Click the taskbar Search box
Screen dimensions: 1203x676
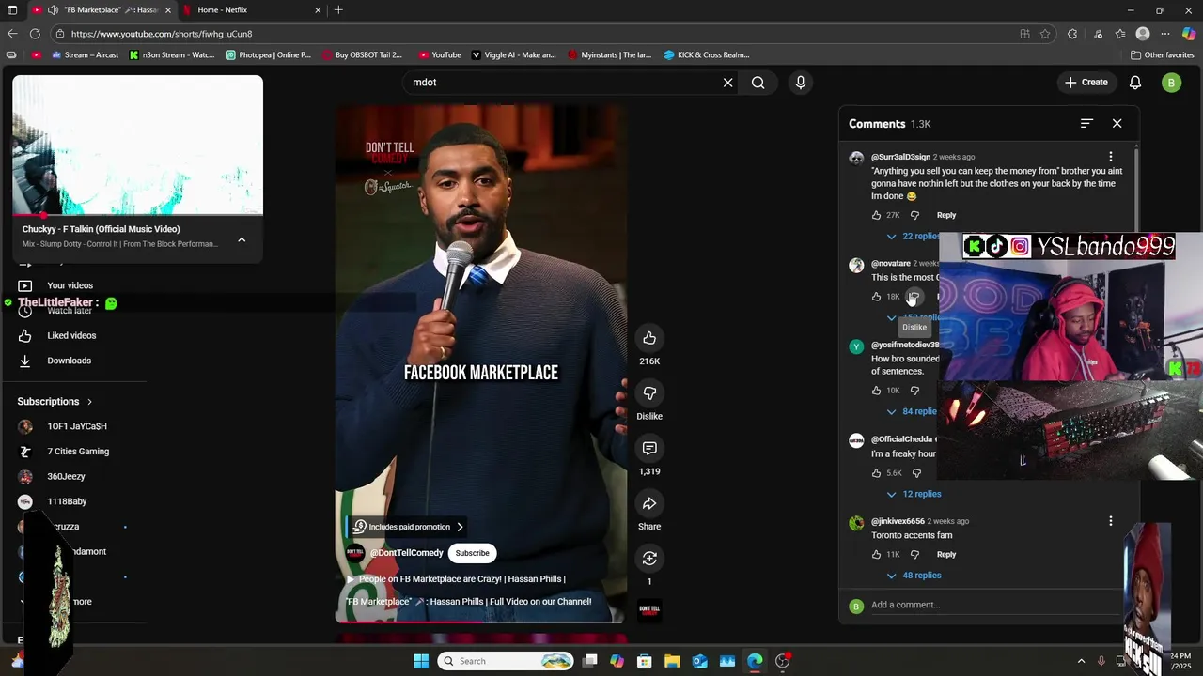pos(508,661)
